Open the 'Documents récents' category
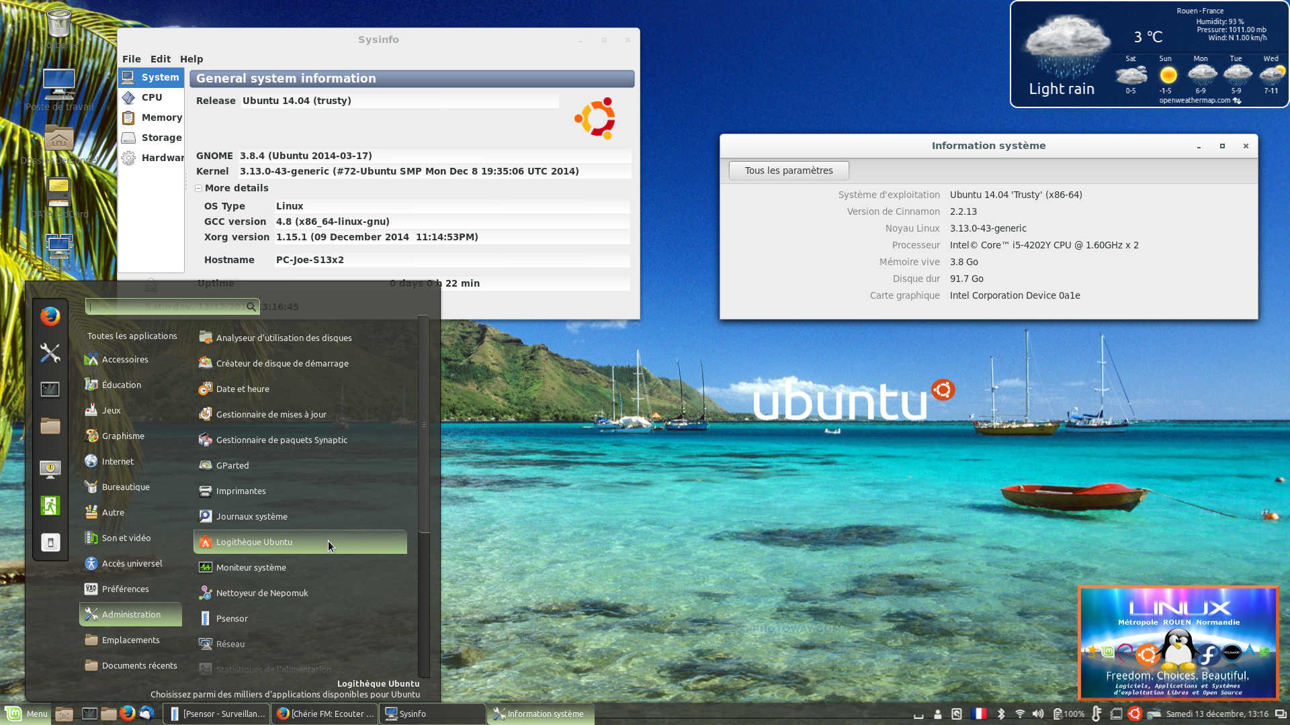The height and width of the screenshot is (725, 1290). click(x=131, y=666)
